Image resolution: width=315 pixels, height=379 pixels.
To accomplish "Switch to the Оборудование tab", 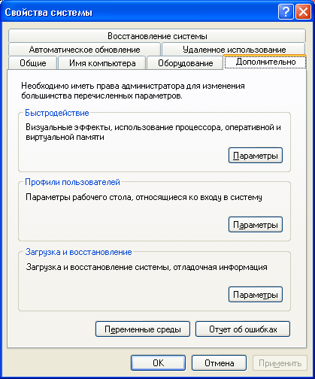I will click(185, 63).
